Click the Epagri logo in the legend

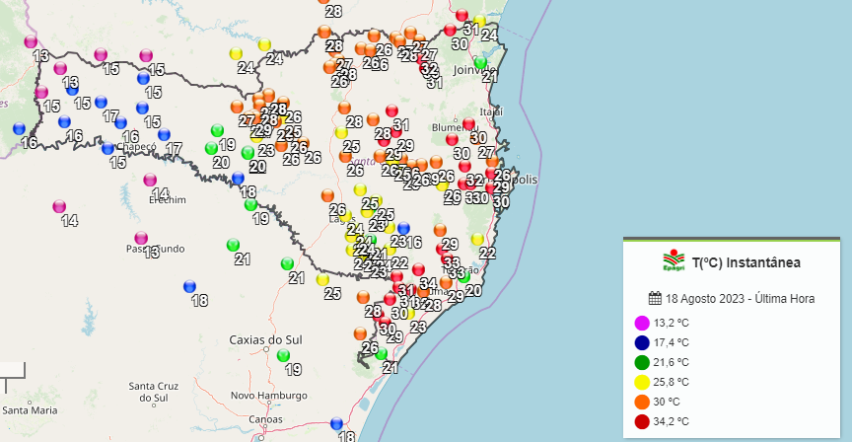coord(674,260)
